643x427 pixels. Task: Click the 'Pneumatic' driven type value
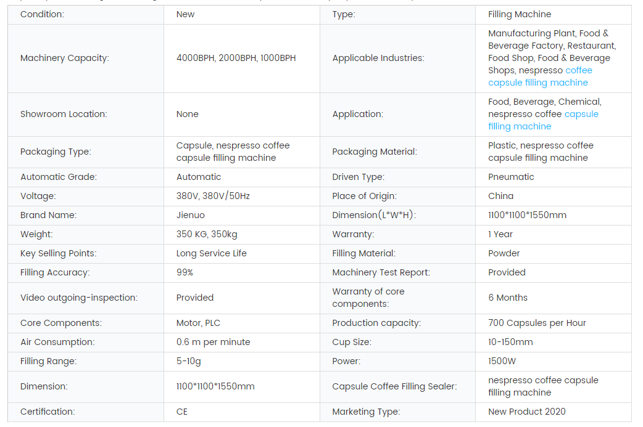(511, 177)
